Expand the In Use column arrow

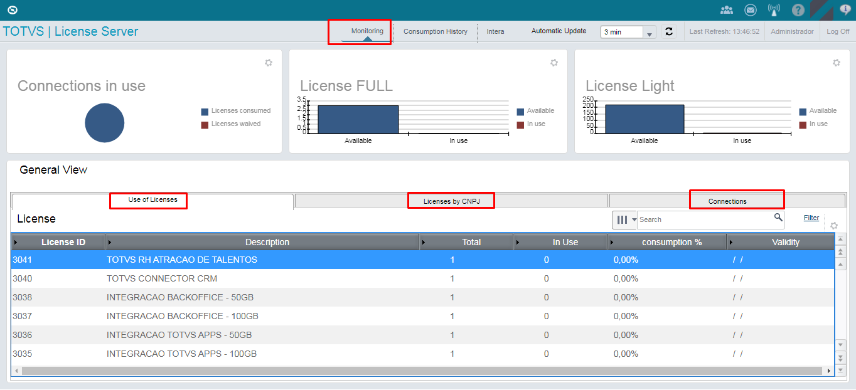click(x=518, y=242)
